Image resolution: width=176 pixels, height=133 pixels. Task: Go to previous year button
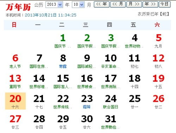[x=102, y=5]
